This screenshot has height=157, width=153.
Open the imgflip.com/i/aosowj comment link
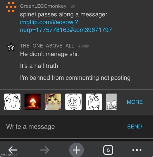coord(66,26)
